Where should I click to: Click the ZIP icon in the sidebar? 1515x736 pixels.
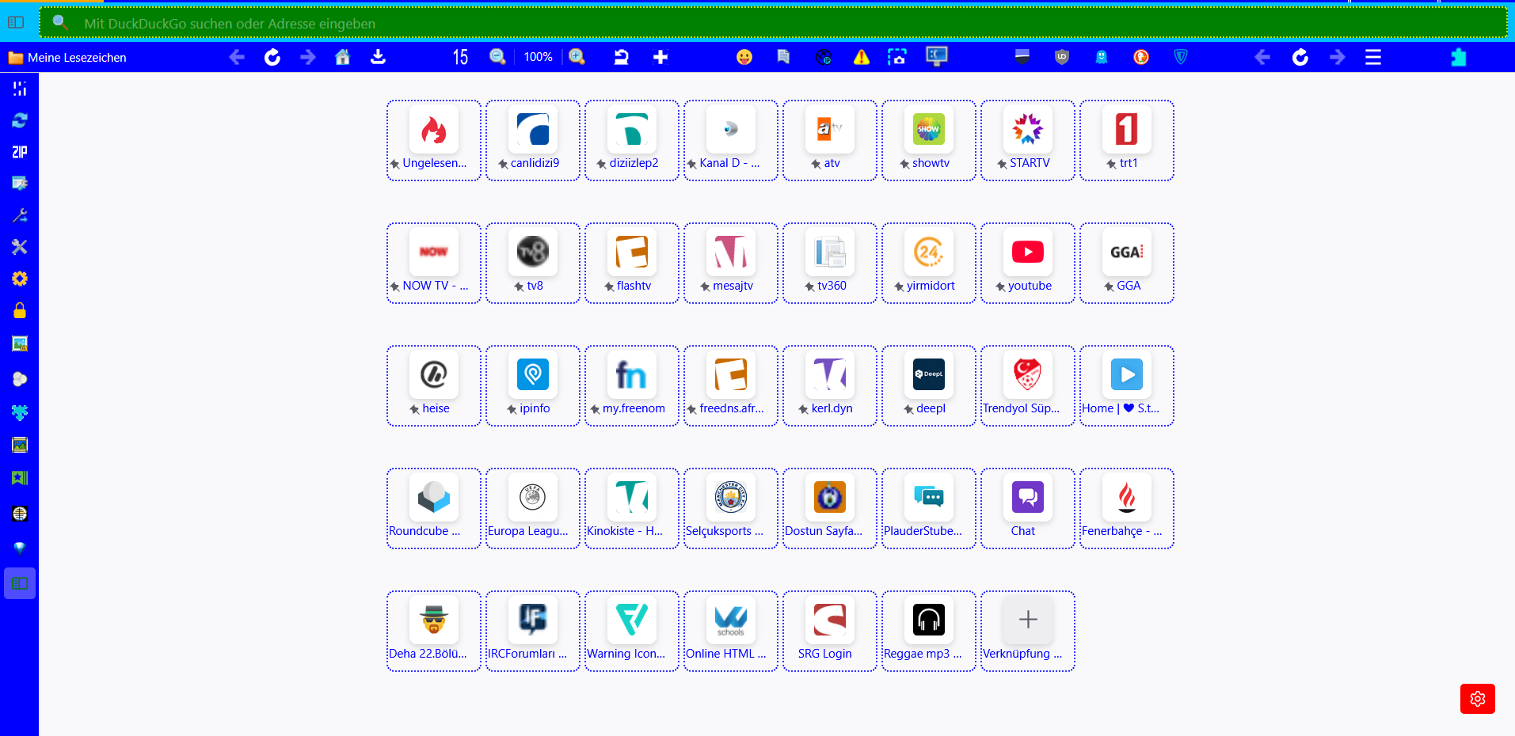click(x=20, y=152)
